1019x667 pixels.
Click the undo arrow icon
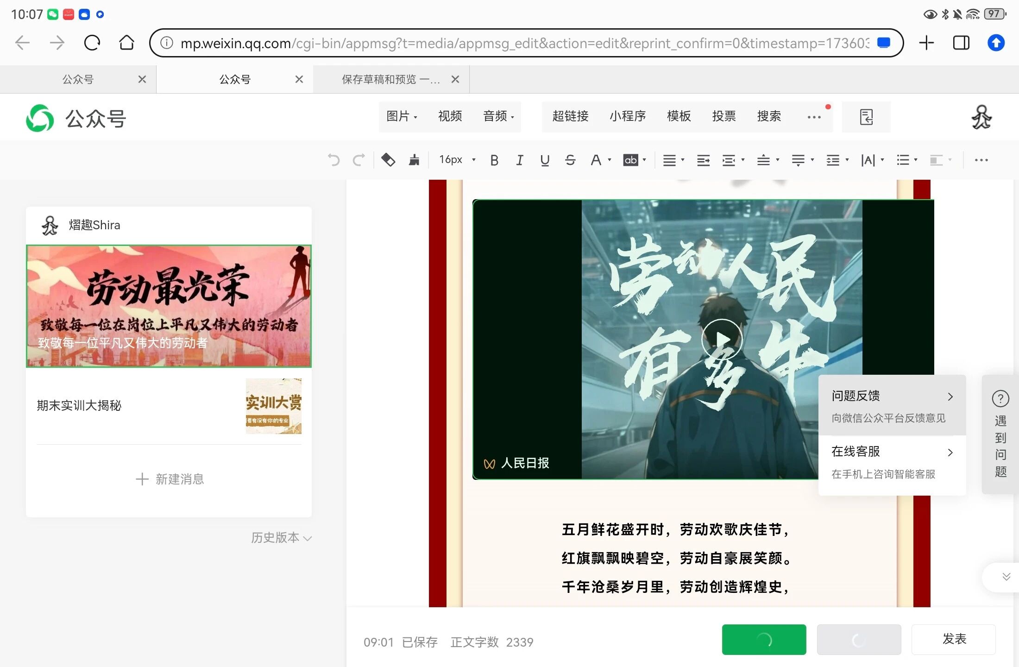pyautogui.click(x=333, y=160)
